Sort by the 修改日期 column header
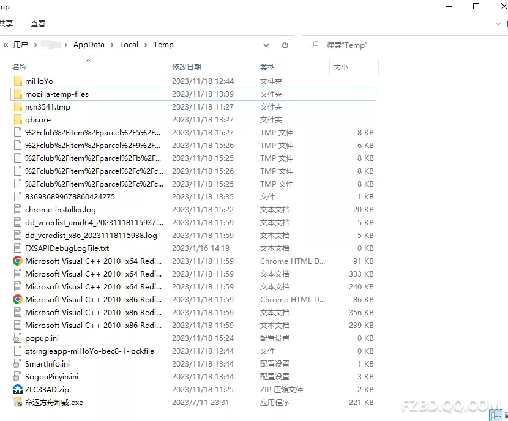The image size is (508, 421). (187, 67)
